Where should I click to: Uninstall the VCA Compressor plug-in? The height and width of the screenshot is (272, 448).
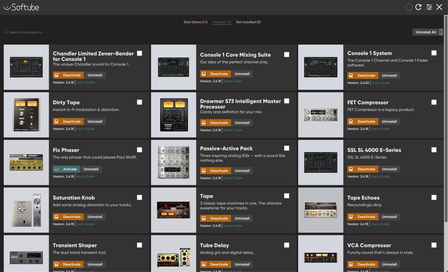click(x=389, y=264)
